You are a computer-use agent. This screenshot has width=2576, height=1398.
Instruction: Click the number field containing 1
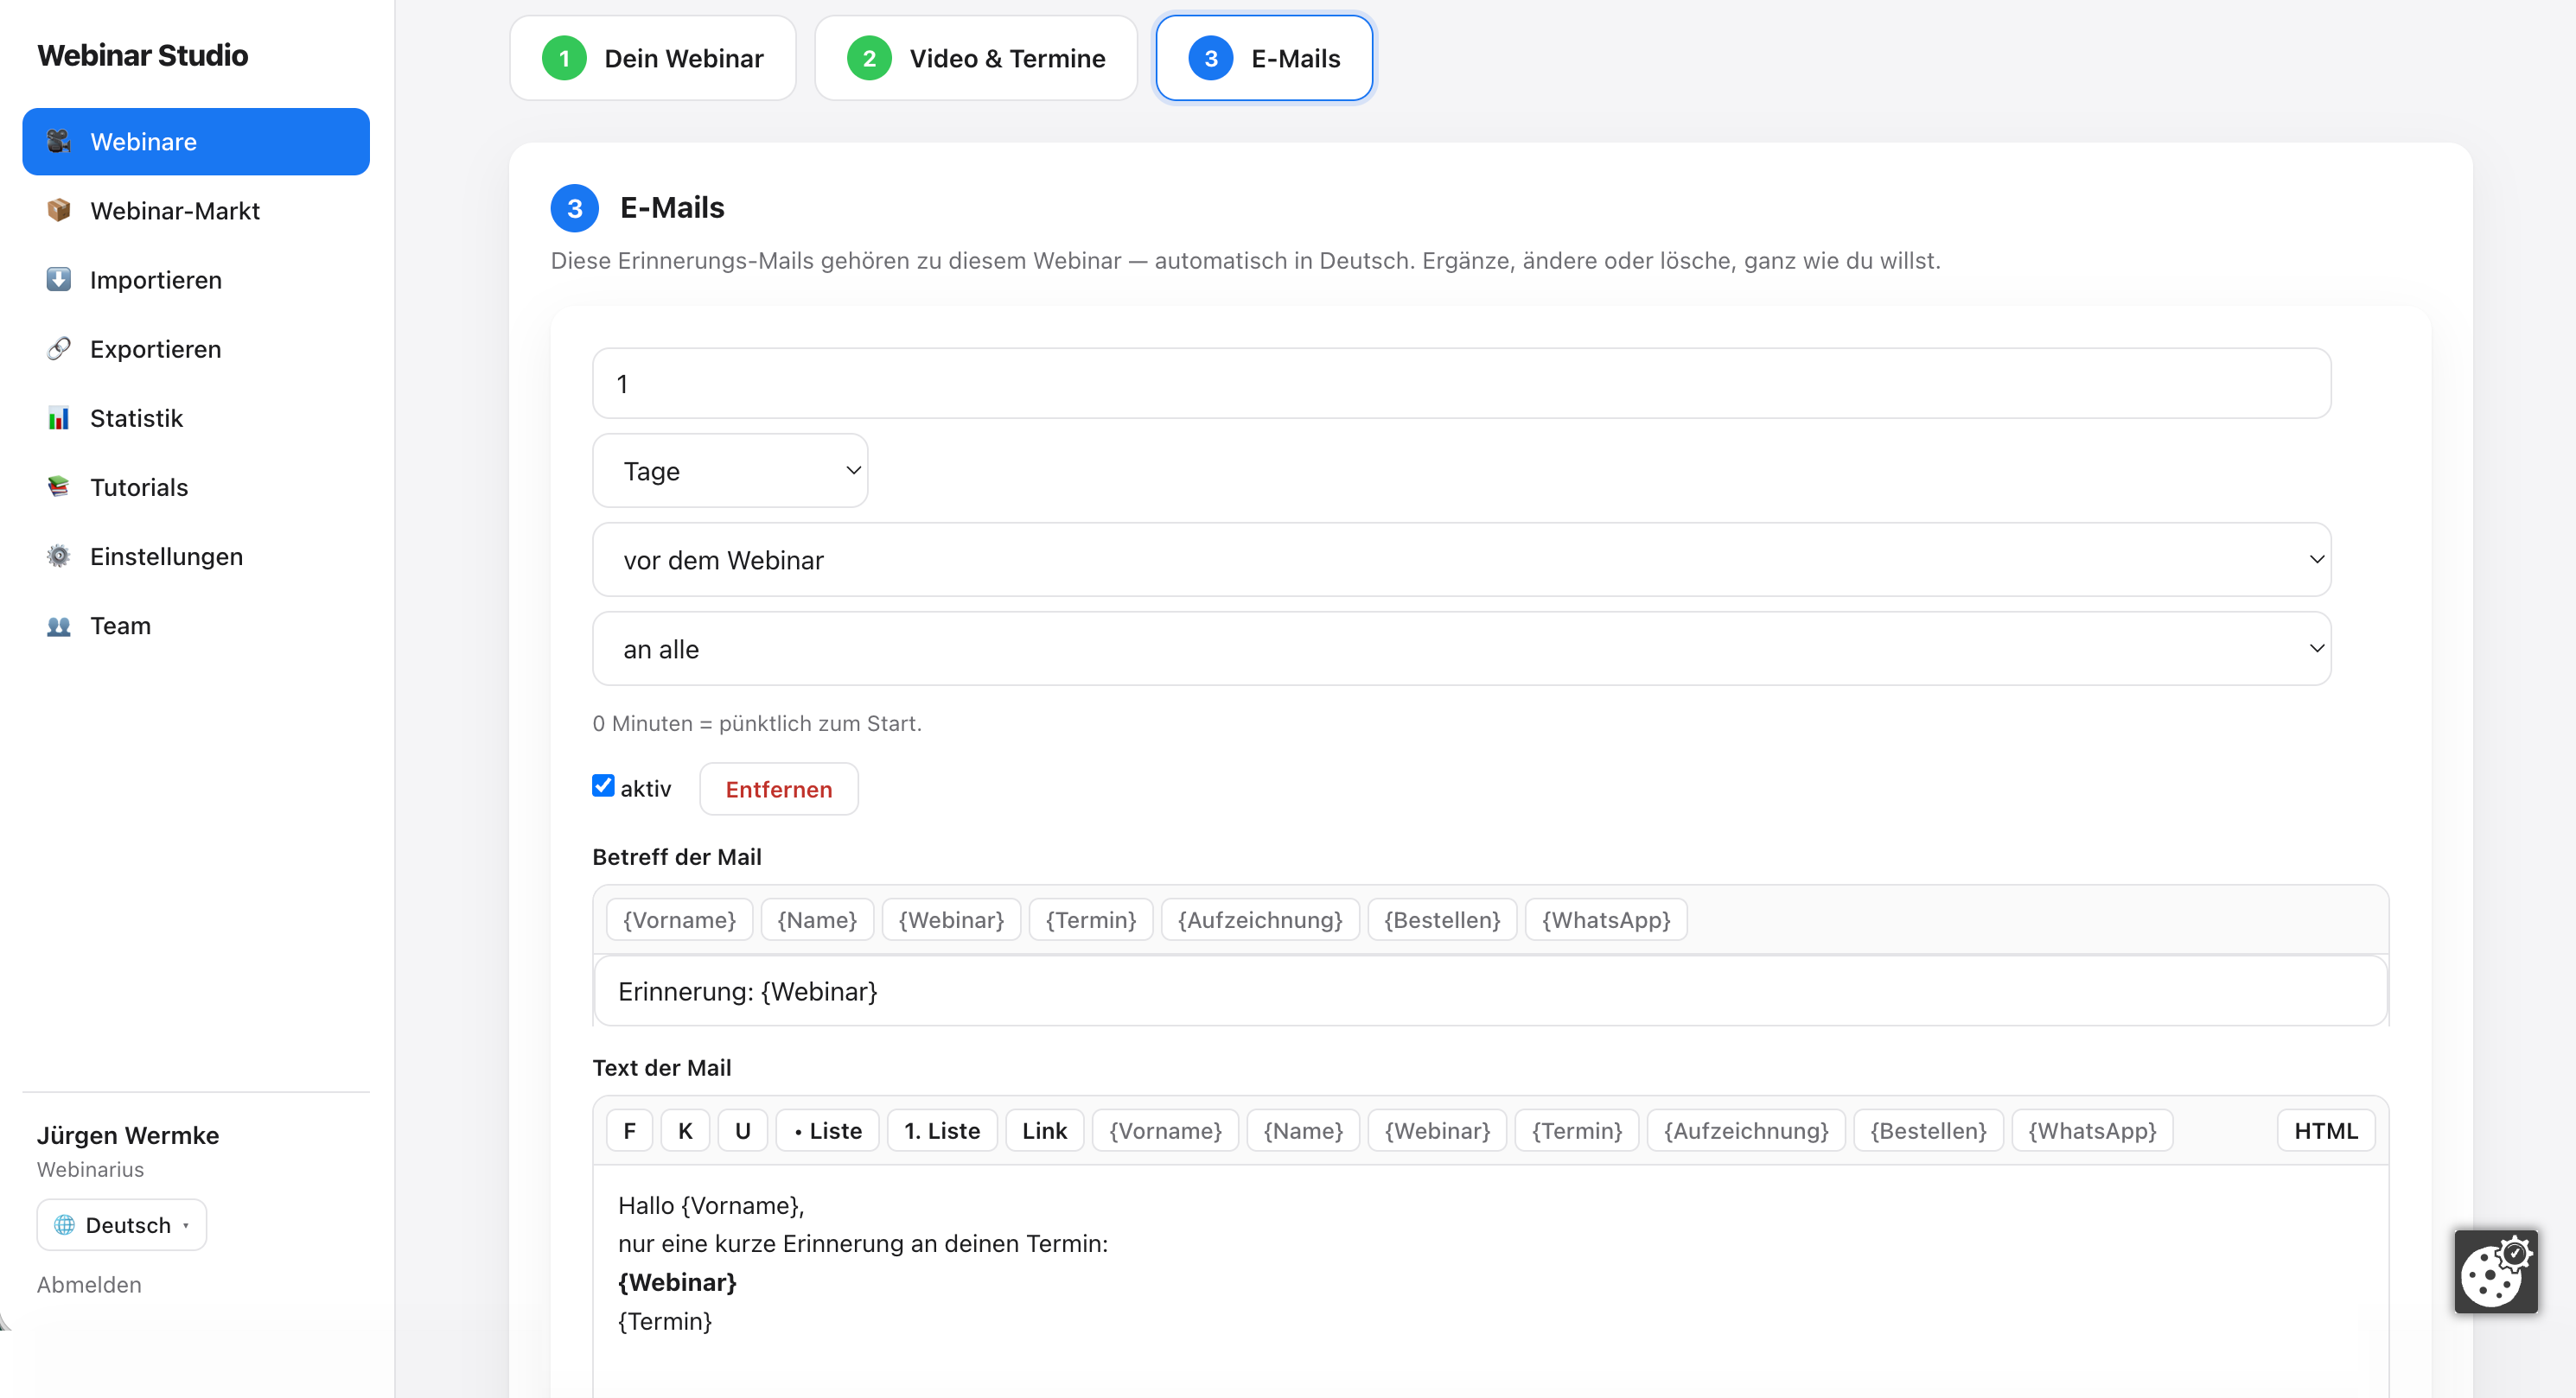tap(1461, 383)
